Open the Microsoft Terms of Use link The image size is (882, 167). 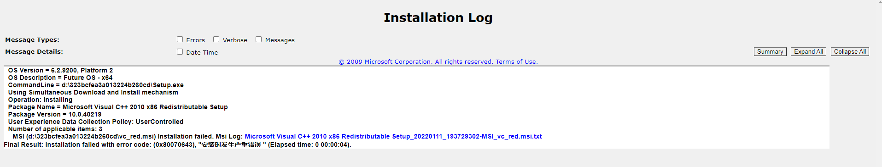pos(516,62)
